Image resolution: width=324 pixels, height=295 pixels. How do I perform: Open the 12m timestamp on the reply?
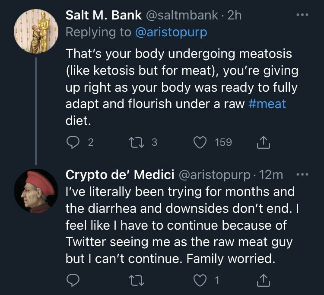(x=272, y=175)
